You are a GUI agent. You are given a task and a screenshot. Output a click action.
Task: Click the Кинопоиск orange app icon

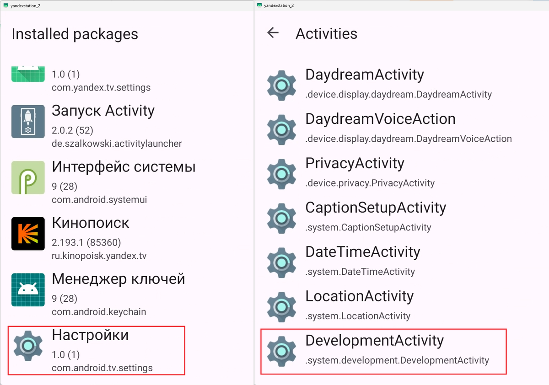click(x=28, y=234)
